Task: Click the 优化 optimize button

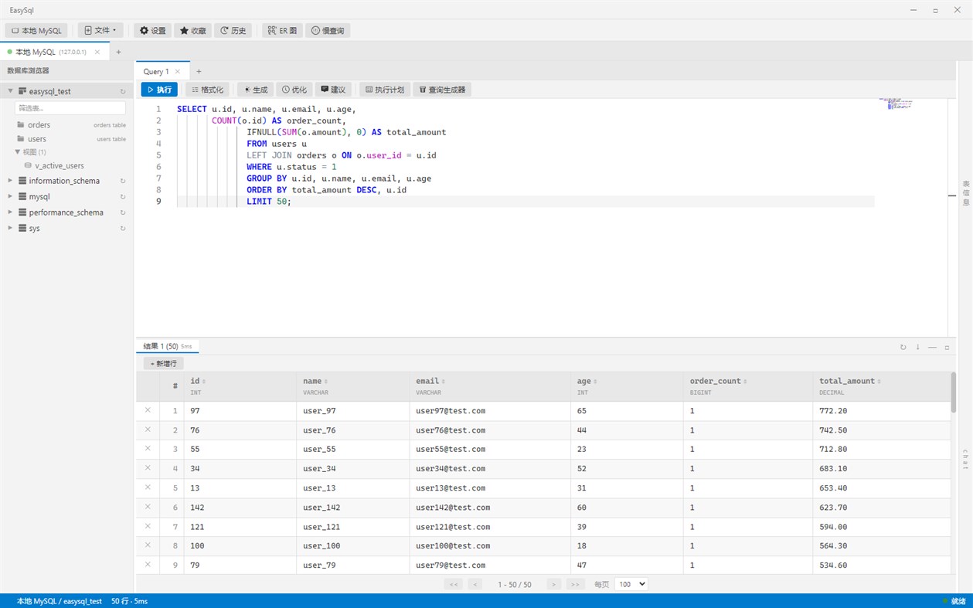Action: coord(294,90)
